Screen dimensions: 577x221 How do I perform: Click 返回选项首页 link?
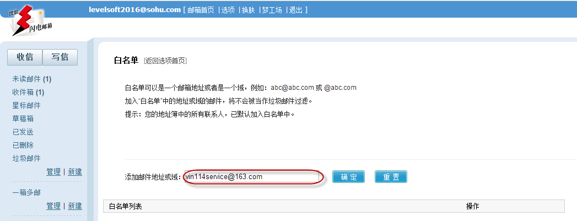[165, 61]
